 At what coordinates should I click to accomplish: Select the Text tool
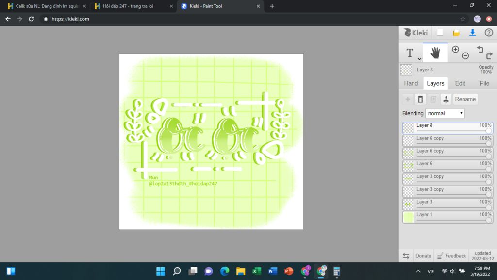pyautogui.click(x=410, y=52)
